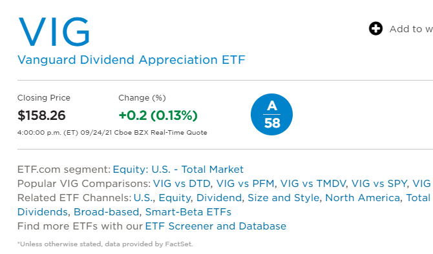Click the A 58 rating badge
Screen dimensions: 433x254
click(271, 114)
